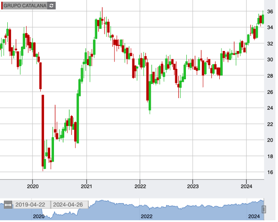
Task: Click the 36 price axis label
Action: coord(270,12)
